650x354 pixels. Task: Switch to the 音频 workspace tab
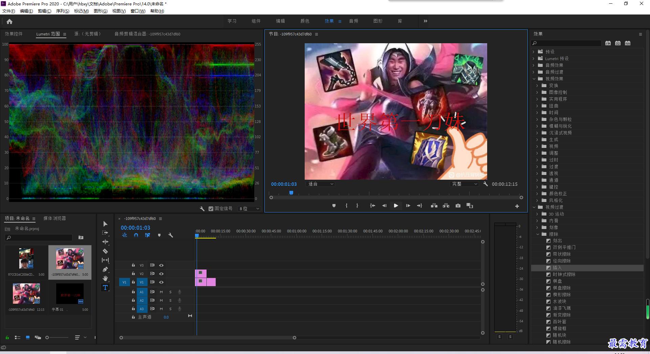pyautogui.click(x=354, y=21)
